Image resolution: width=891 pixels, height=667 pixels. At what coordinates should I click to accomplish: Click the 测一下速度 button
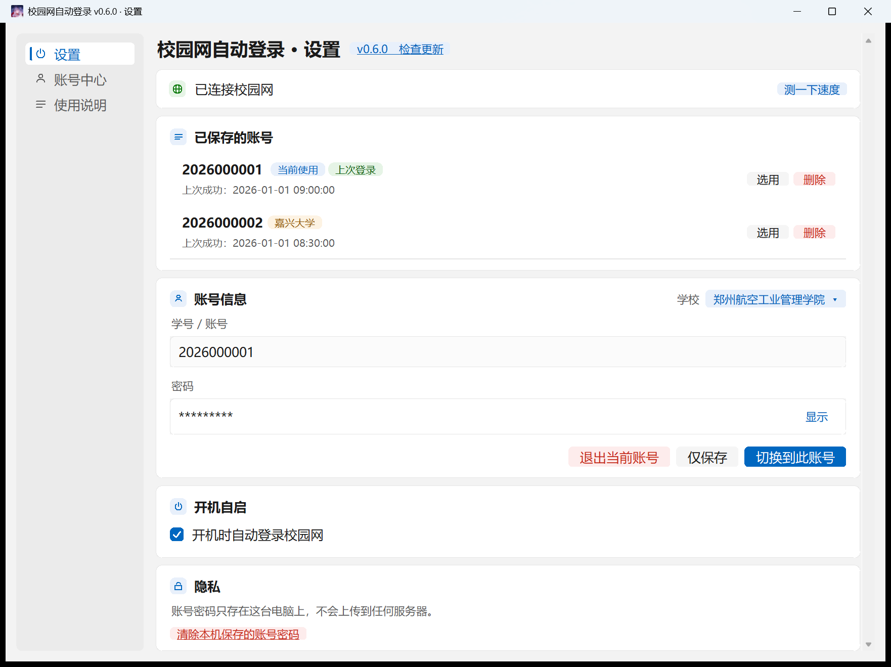coord(812,90)
